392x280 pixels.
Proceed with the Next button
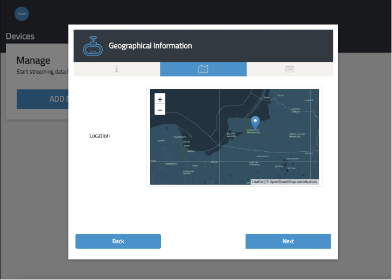(288, 241)
